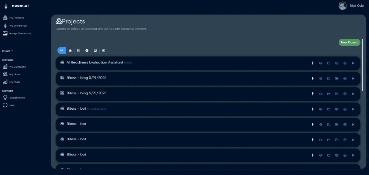View My Stats
Viewport: 369px width, 175px height.
[11, 82]
